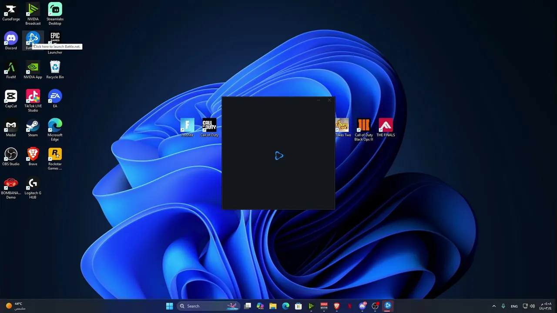Expand the hidden system tray icons
The image size is (557, 313).
click(494, 306)
